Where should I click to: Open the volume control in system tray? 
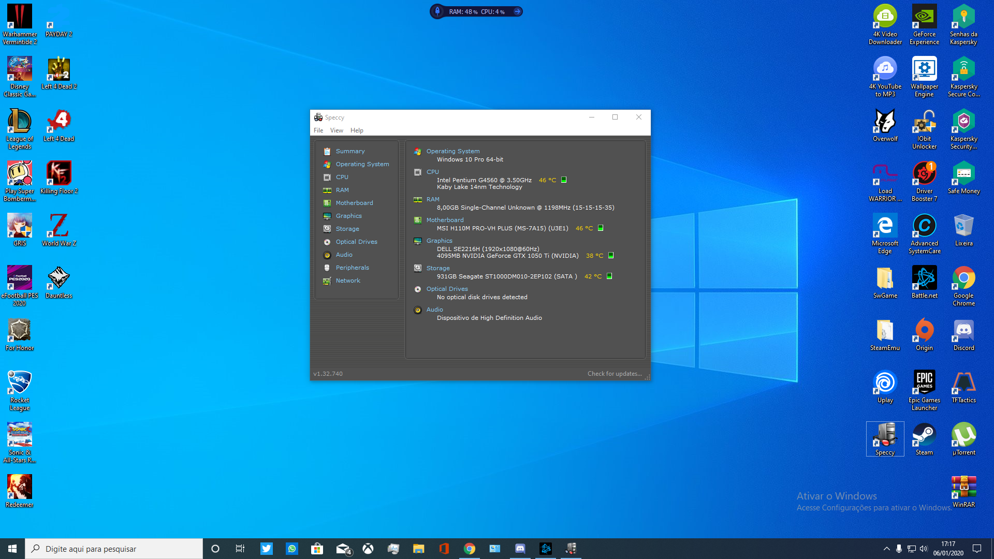coord(924,549)
